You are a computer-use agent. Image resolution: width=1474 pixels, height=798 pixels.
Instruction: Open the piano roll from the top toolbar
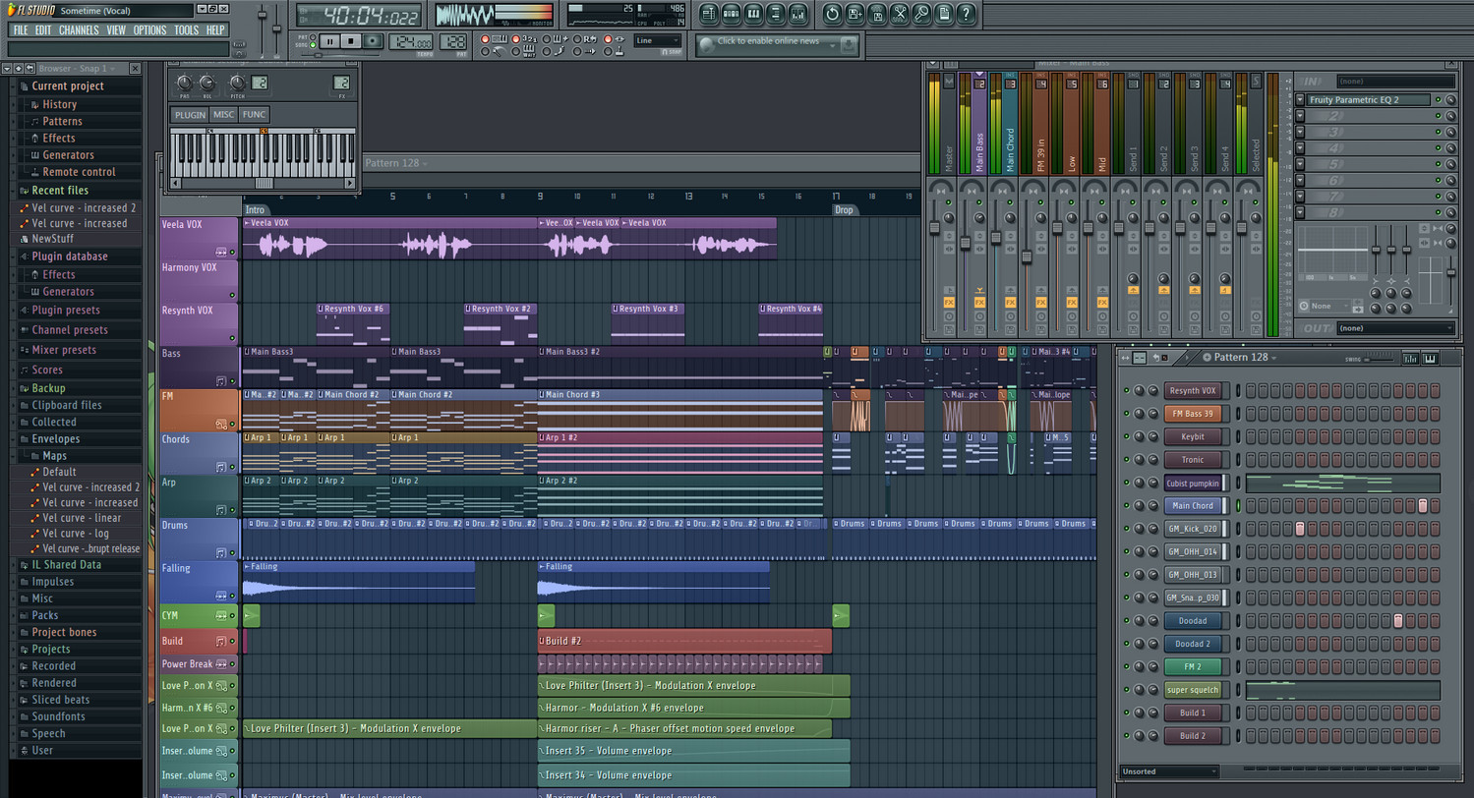pyautogui.click(x=753, y=14)
